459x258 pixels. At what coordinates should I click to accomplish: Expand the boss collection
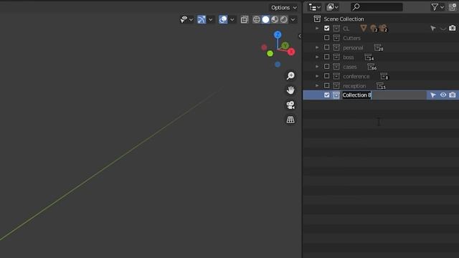(x=317, y=57)
